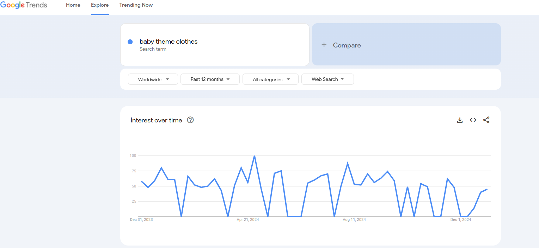Click the 25 y-axis value
539x248 pixels.
(x=134, y=201)
